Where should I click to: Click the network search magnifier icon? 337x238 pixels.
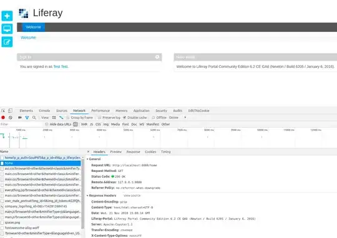coord(34,117)
